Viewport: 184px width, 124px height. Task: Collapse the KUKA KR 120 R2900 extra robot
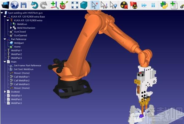tap(8, 20)
